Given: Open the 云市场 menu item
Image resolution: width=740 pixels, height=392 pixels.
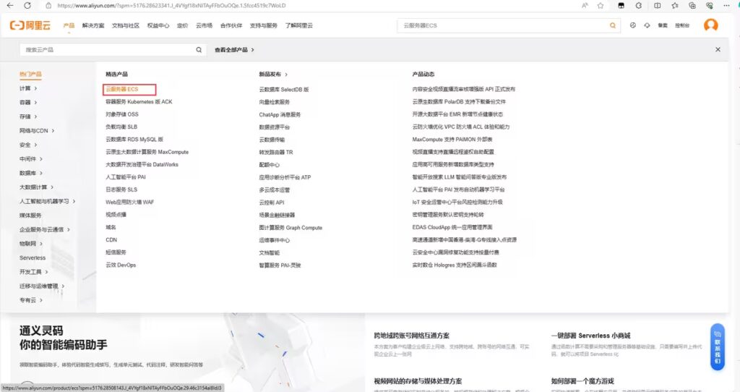Looking at the screenshot, I should point(205,25).
